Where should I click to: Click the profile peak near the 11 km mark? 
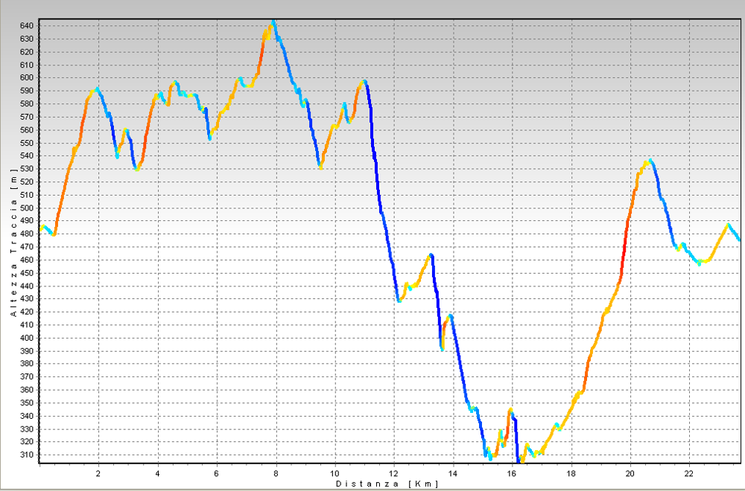tap(364, 82)
